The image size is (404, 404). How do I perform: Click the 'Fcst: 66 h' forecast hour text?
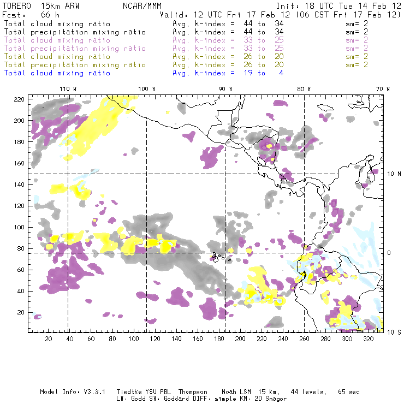(x=31, y=14)
